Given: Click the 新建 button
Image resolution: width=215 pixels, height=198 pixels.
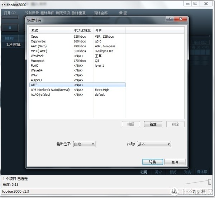Looking at the screenshot, I should click(x=153, y=124).
